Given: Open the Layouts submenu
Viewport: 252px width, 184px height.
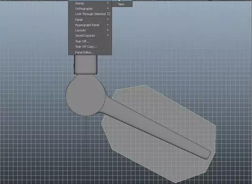Looking at the screenshot, I should click(x=90, y=30).
